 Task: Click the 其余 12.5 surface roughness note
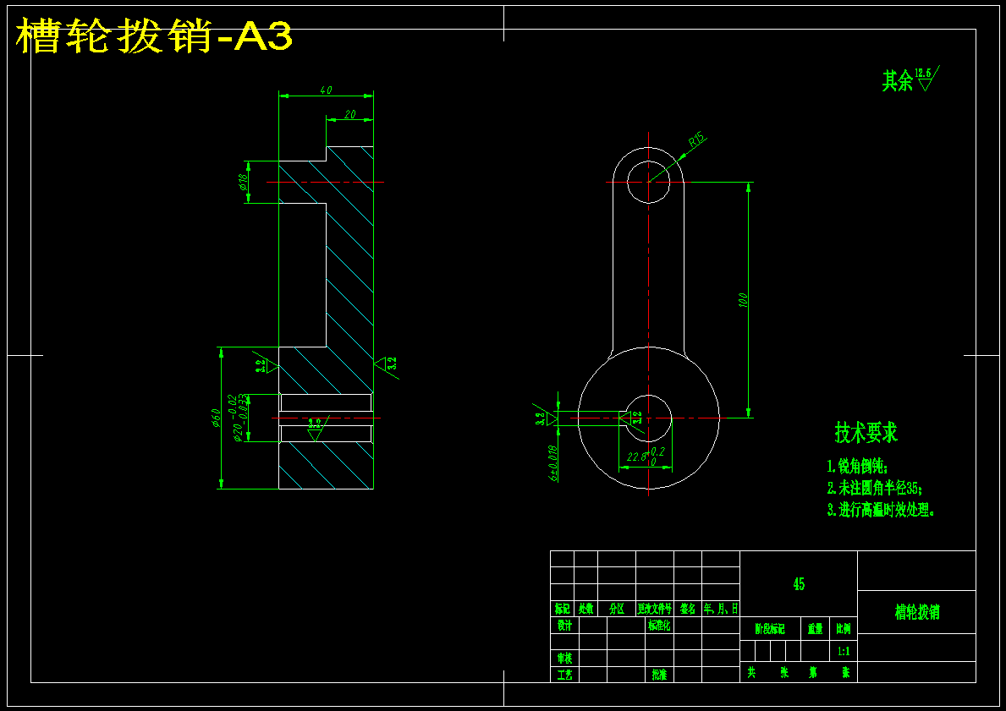pos(911,79)
